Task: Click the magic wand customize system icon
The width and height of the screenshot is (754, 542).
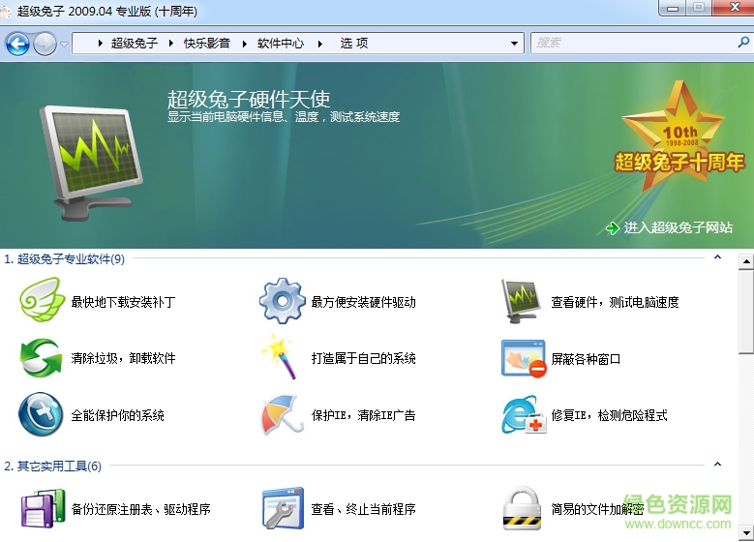Action: pyautogui.click(x=279, y=356)
